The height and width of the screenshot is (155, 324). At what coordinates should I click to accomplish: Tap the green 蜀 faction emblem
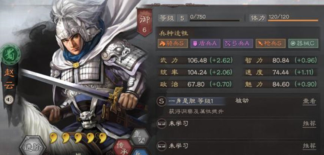pyautogui.click(x=10, y=54)
